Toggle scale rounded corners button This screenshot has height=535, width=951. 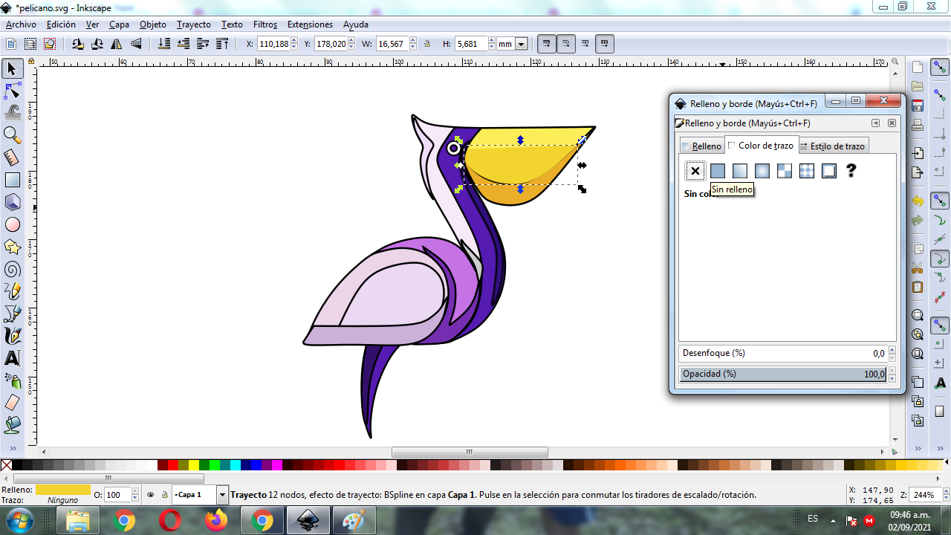(x=566, y=44)
